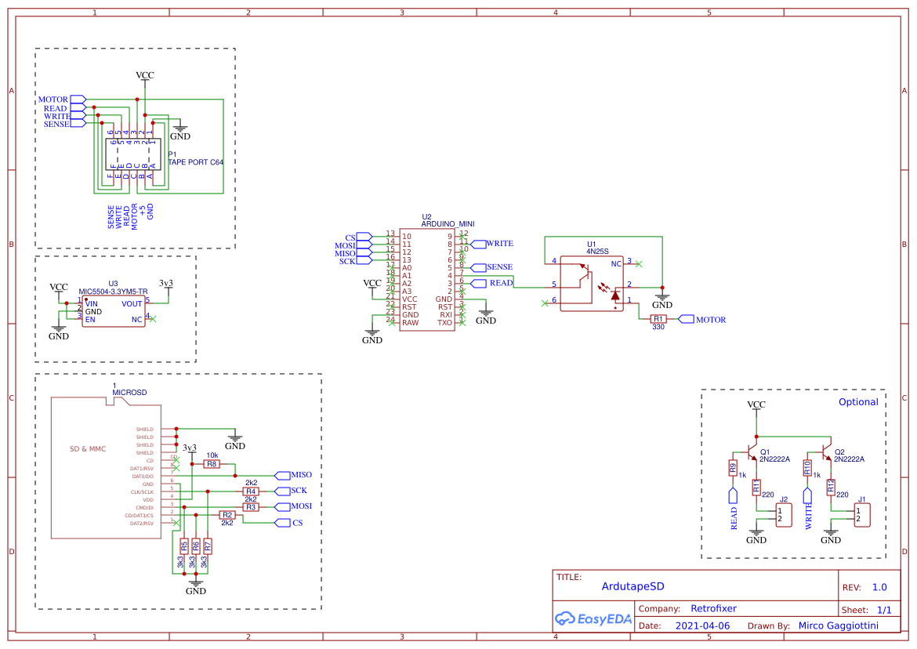Click the Retrofixer company field

(x=713, y=608)
